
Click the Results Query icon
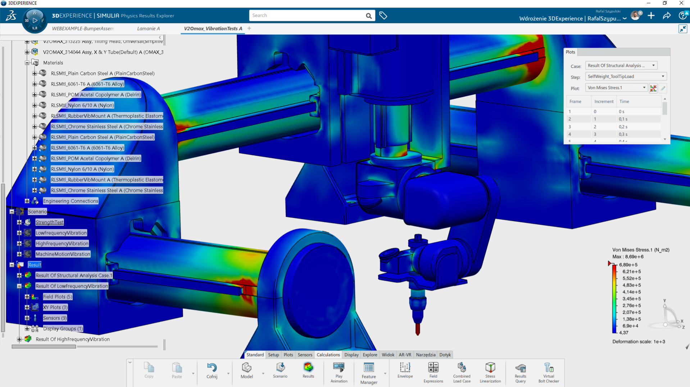click(520, 372)
